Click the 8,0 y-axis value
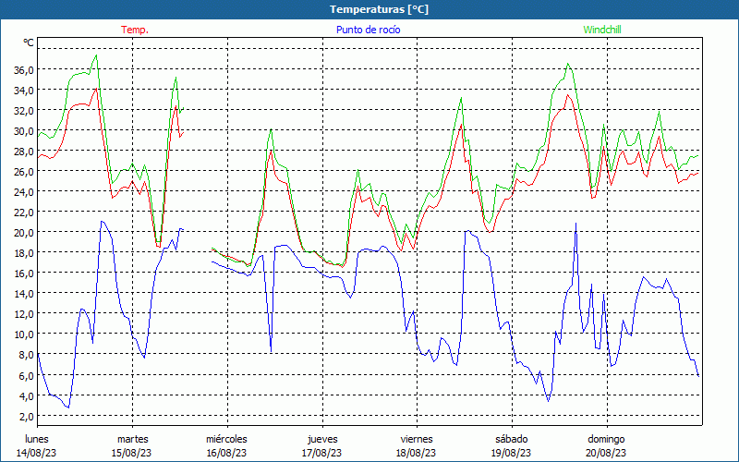This screenshot has width=739, height=462. [x=27, y=355]
